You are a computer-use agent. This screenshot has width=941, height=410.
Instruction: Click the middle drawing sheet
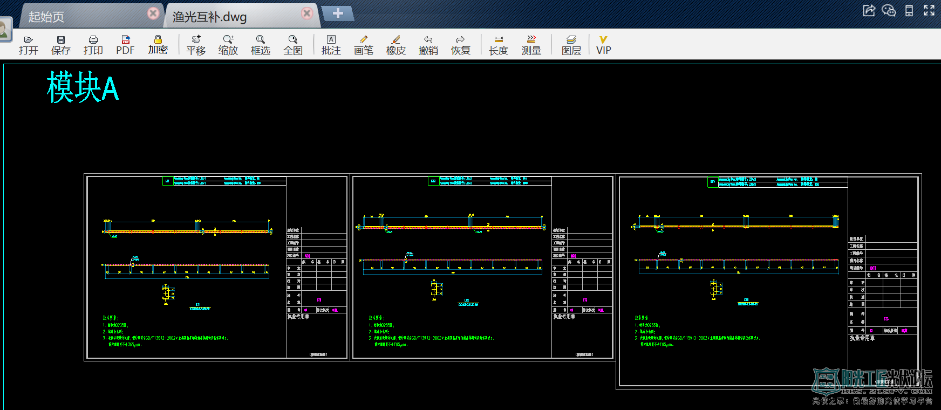tap(483, 267)
